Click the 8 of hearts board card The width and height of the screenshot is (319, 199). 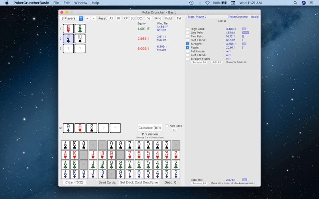(x=80, y=128)
